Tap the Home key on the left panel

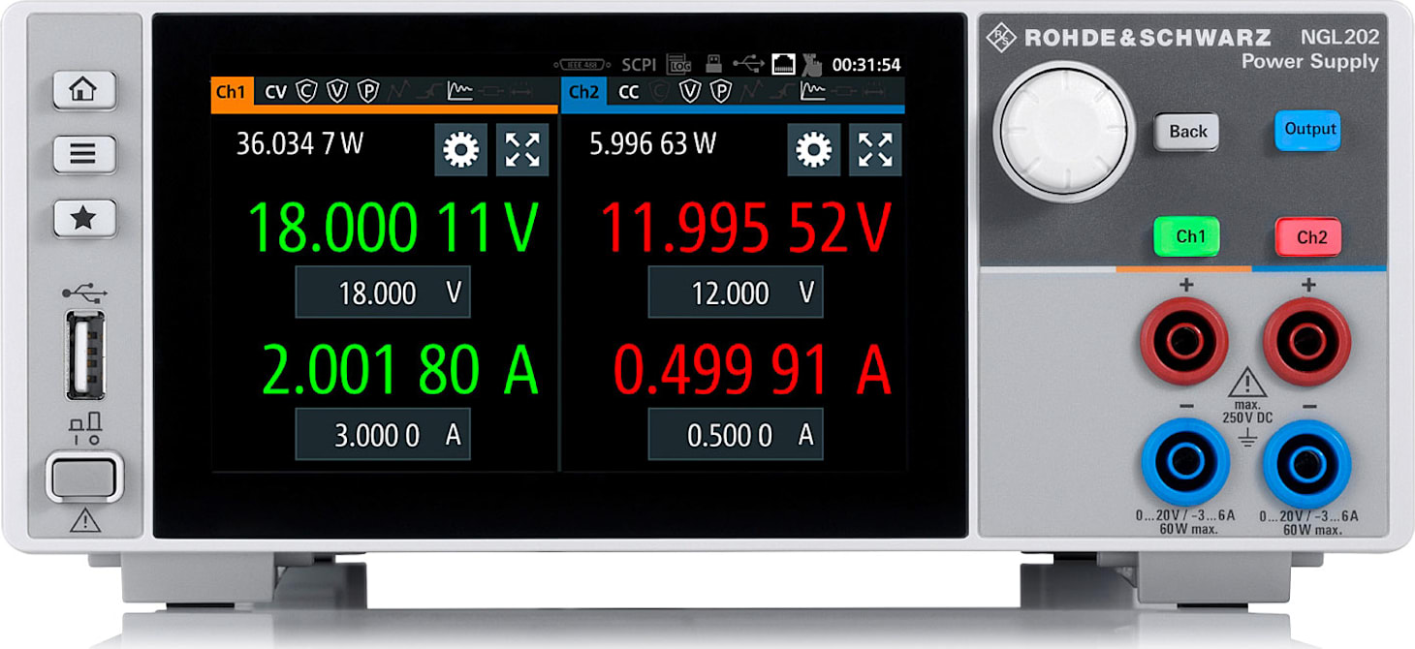tap(84, 90)
